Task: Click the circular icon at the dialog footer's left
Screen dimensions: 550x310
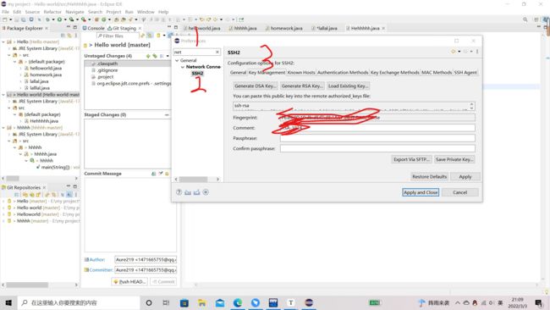Action: tap(206, 192)
